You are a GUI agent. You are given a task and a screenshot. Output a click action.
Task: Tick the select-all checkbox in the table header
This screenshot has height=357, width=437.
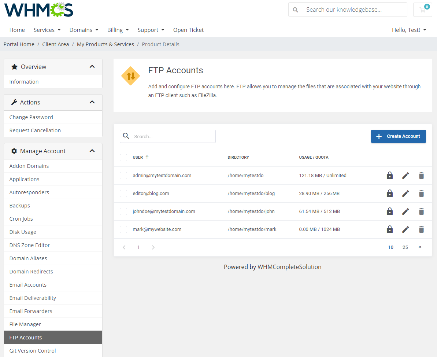point(123,157)
